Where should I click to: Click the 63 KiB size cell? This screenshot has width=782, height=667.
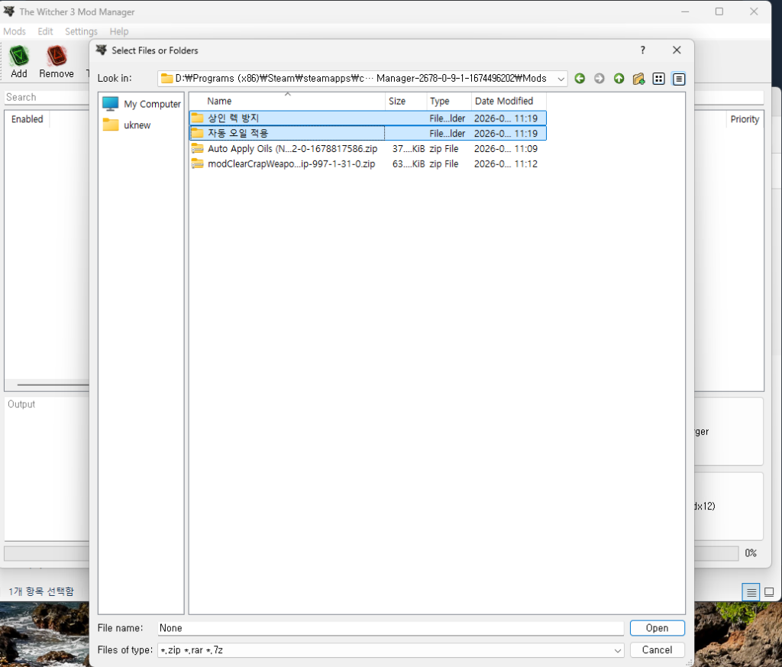point(409,164)
